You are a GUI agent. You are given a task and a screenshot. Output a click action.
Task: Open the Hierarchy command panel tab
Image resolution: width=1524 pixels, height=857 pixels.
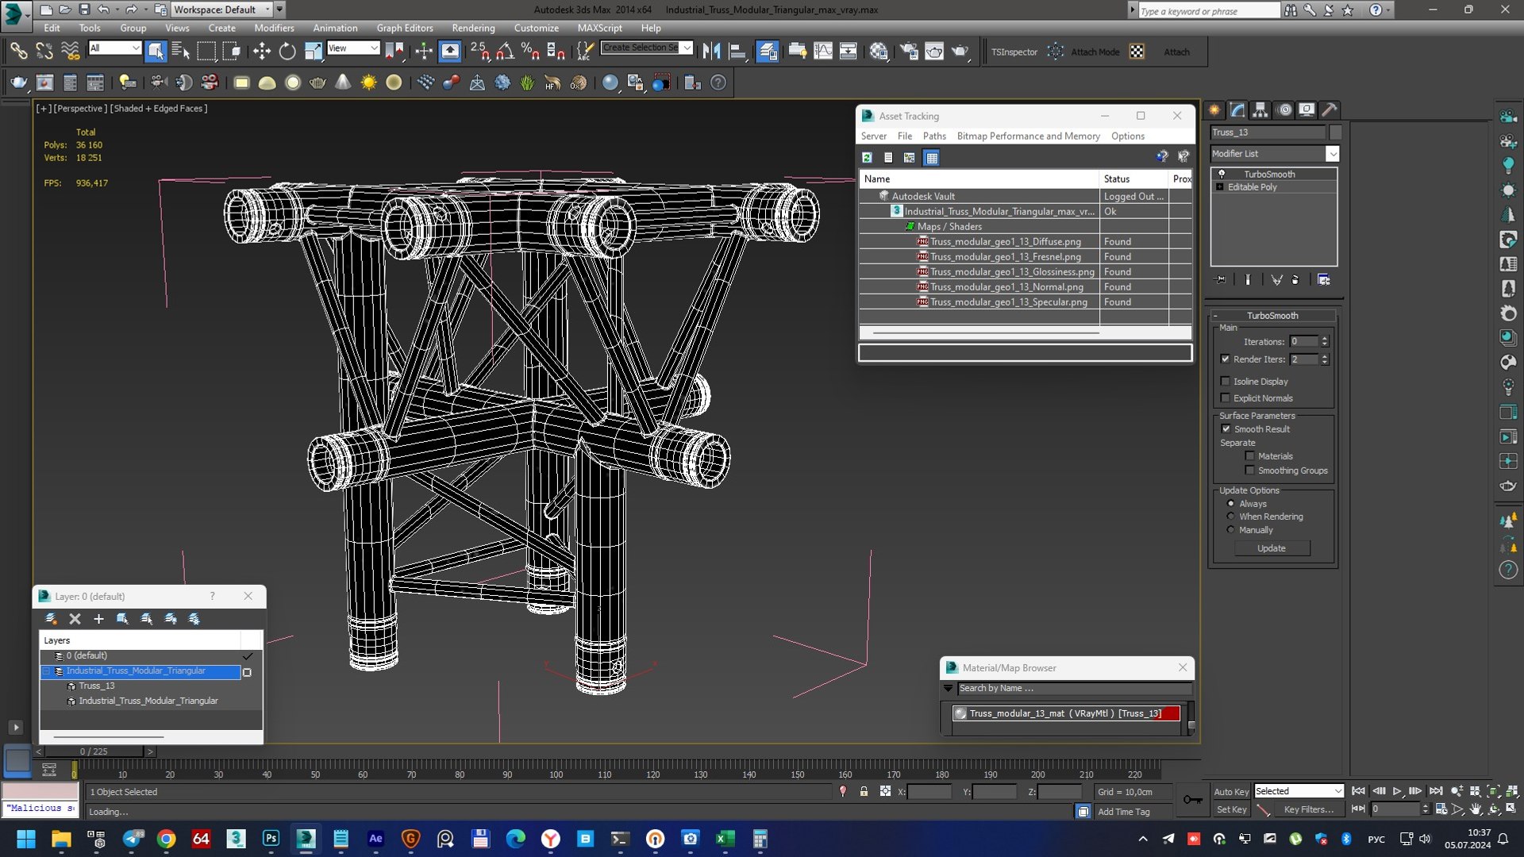[x=1260, y=110]
